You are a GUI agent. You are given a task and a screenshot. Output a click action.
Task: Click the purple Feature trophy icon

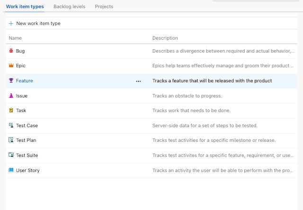tap(11, 81)
